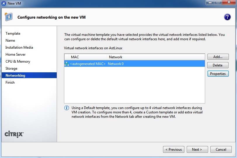Screen dimensions: 237x158
Task: Add a new virtual network interface
Action: pos(218,57)
